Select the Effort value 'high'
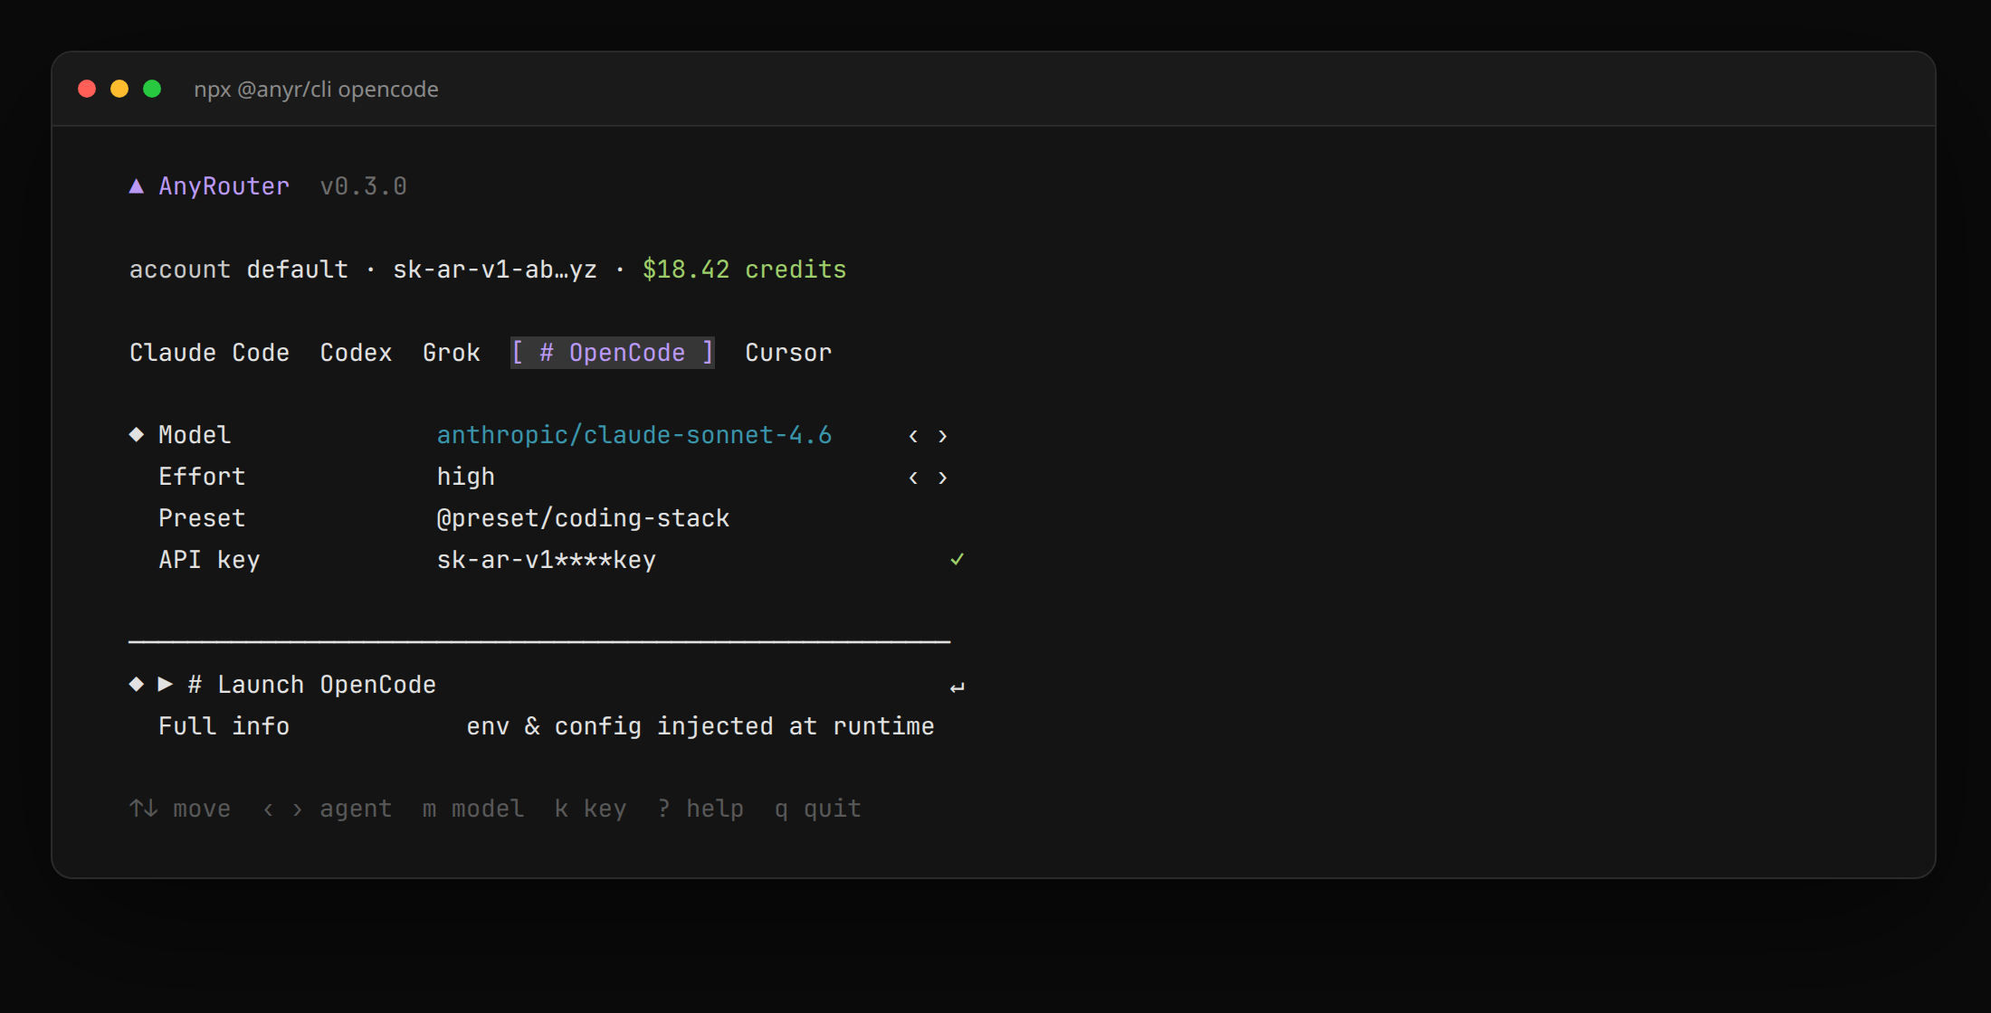 466,477
